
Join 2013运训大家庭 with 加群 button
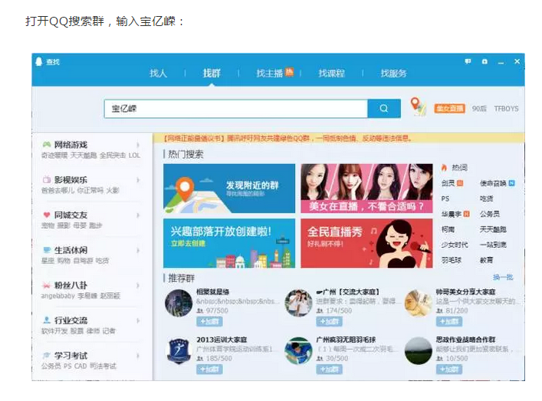pos(209,370)
